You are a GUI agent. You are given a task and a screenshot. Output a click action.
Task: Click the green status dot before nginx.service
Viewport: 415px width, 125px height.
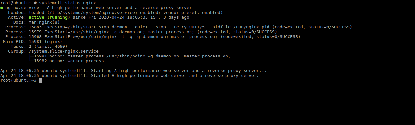(x=2, y=7)
